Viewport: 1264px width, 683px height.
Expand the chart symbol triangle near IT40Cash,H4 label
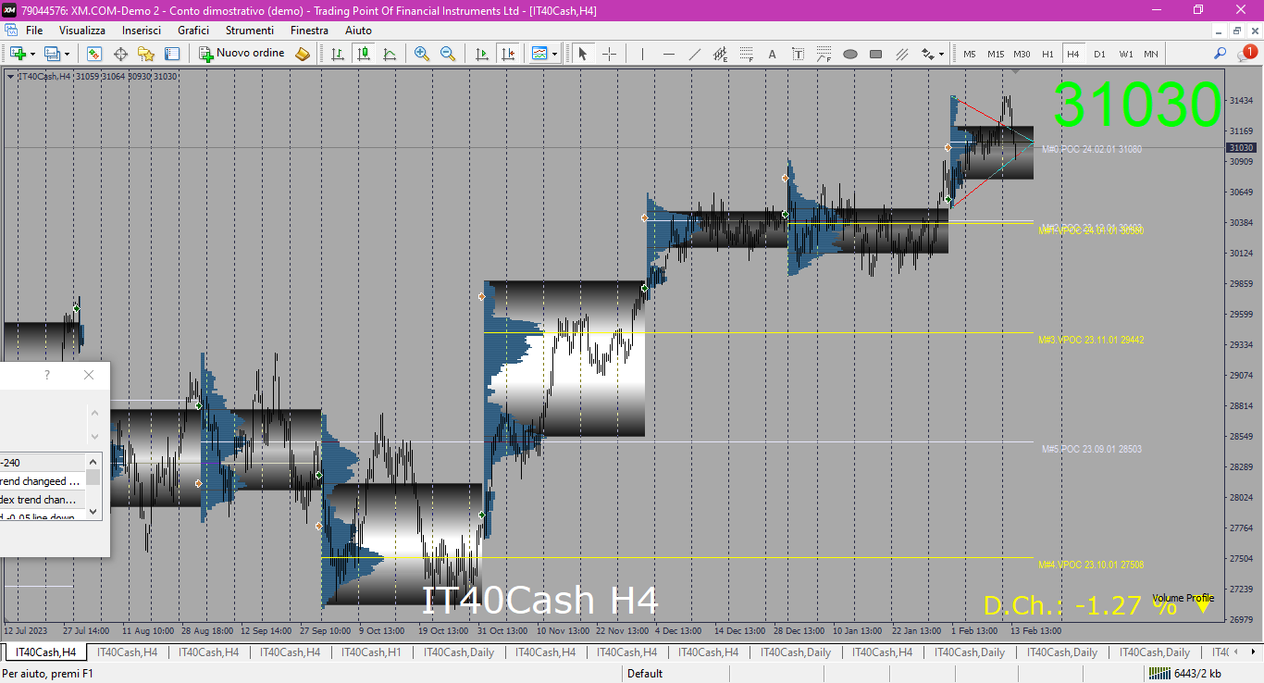pos(10,76)
